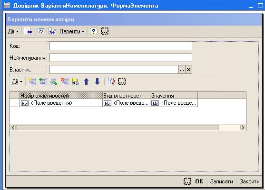Click the dotted placeholder icon beside OK
This screenshot has height=190, width=265.
pyautogui.click(x=187, y=181)
